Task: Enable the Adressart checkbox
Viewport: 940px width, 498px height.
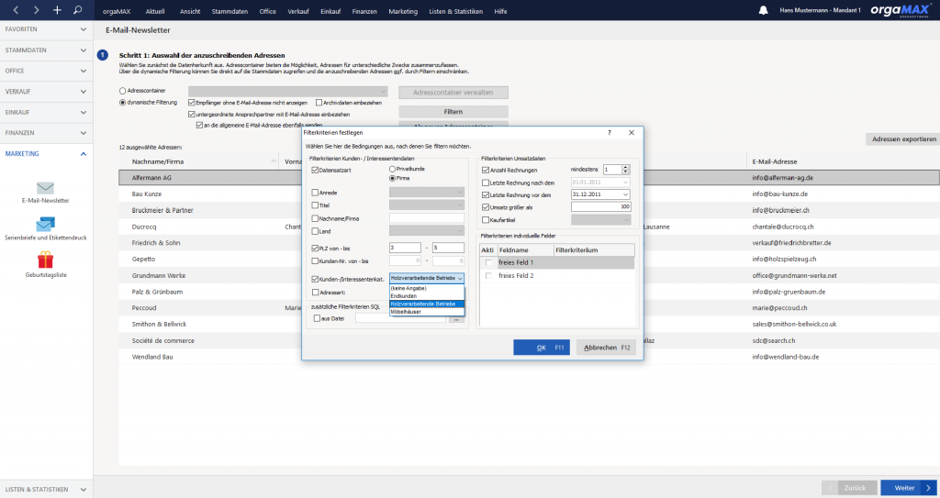Action: click(x=315, y=293)
